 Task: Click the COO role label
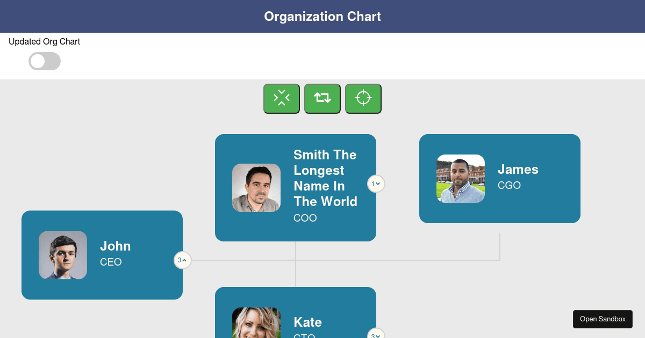(x=305, y=218)
